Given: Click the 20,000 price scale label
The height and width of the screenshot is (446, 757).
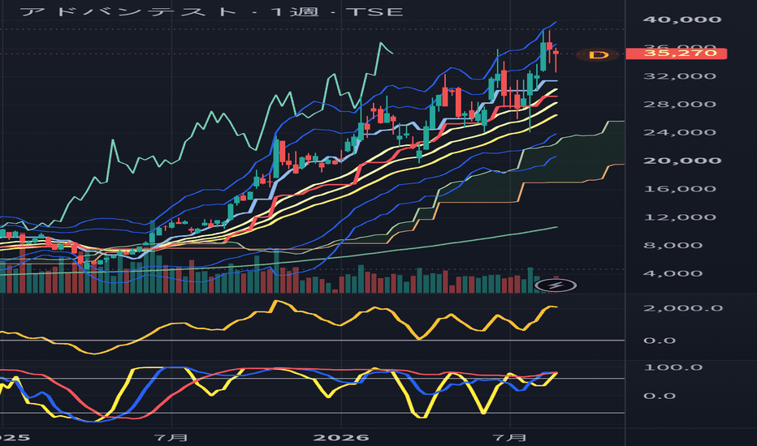Looking at the screenshot, I should [x=681, y=161].
